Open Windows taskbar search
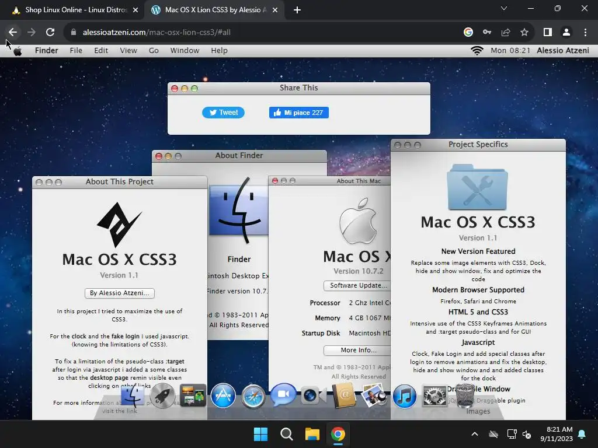Image resolution: width=598 pixels, height=448 pixels. click(x=286, y=434)
